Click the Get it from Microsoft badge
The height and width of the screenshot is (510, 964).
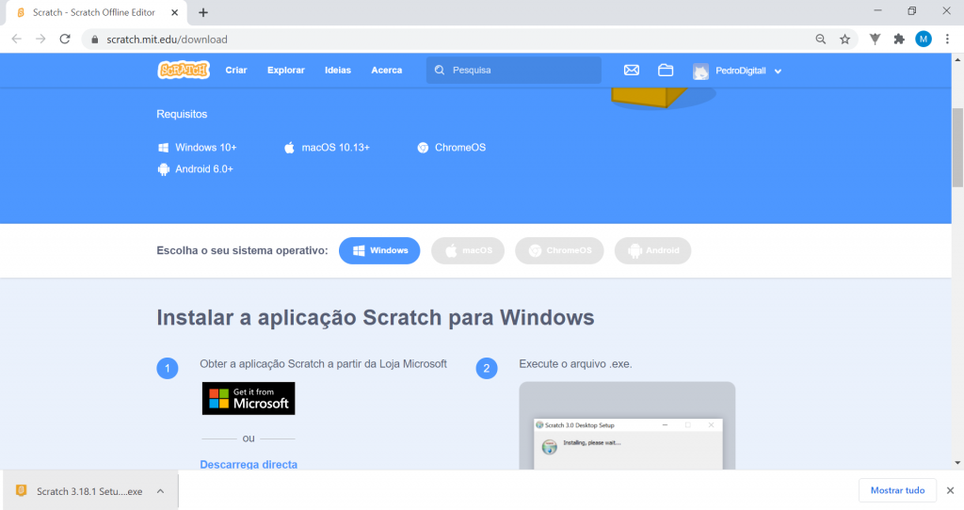tap(249, 398)
